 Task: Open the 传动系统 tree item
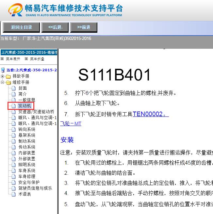(27, 147)
